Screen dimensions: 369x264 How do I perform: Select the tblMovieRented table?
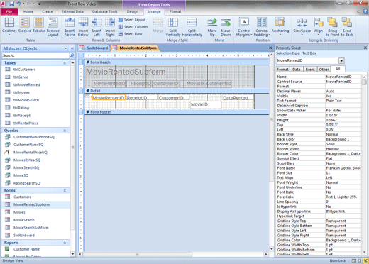36,84
